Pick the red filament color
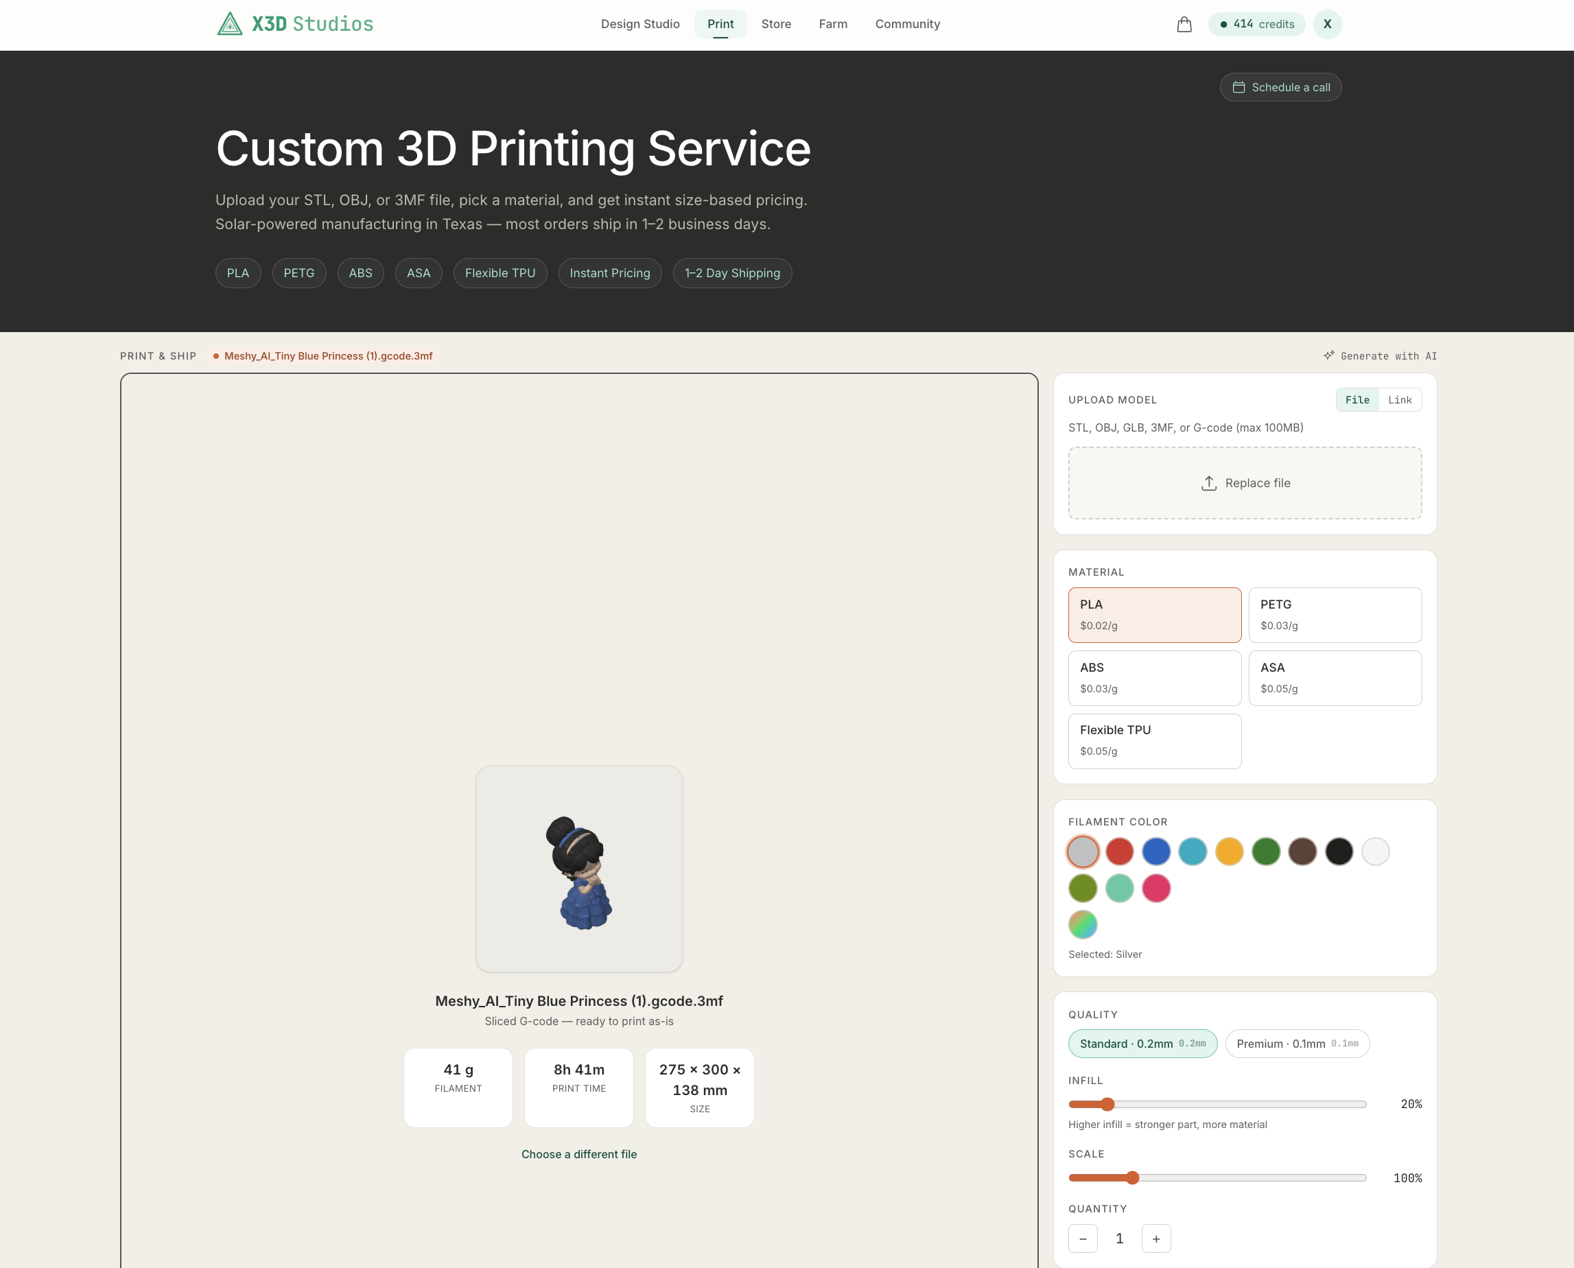The width and height of the screenshot is (1574, 1268). pos(1119,852)
